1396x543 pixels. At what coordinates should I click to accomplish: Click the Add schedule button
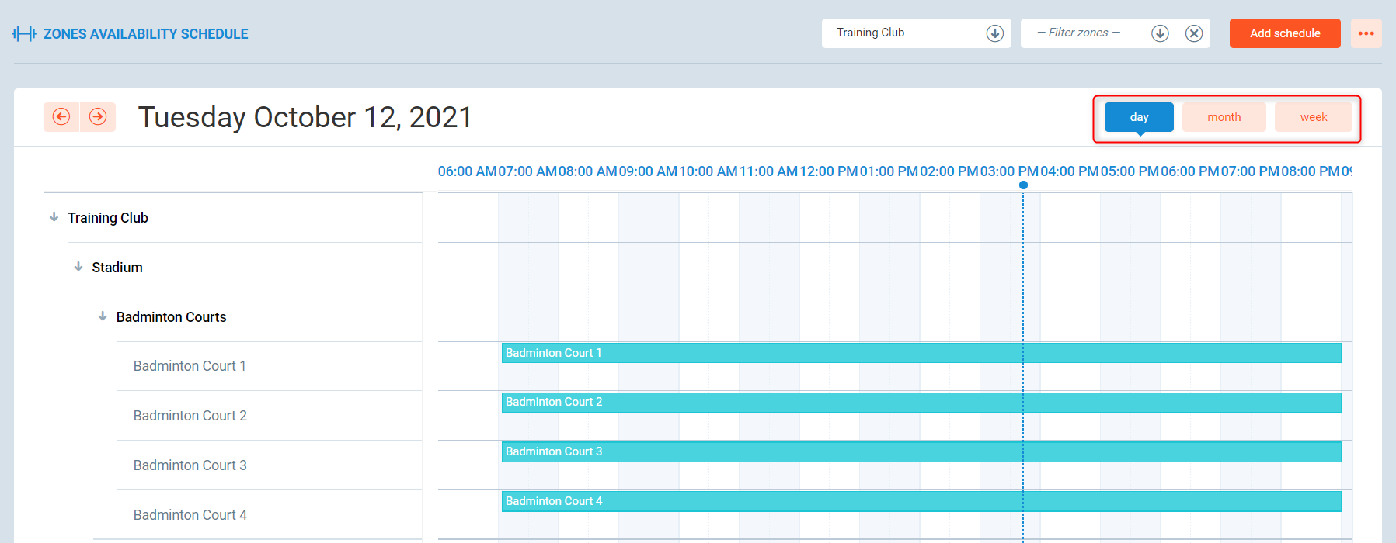(x=1284, y=33)
